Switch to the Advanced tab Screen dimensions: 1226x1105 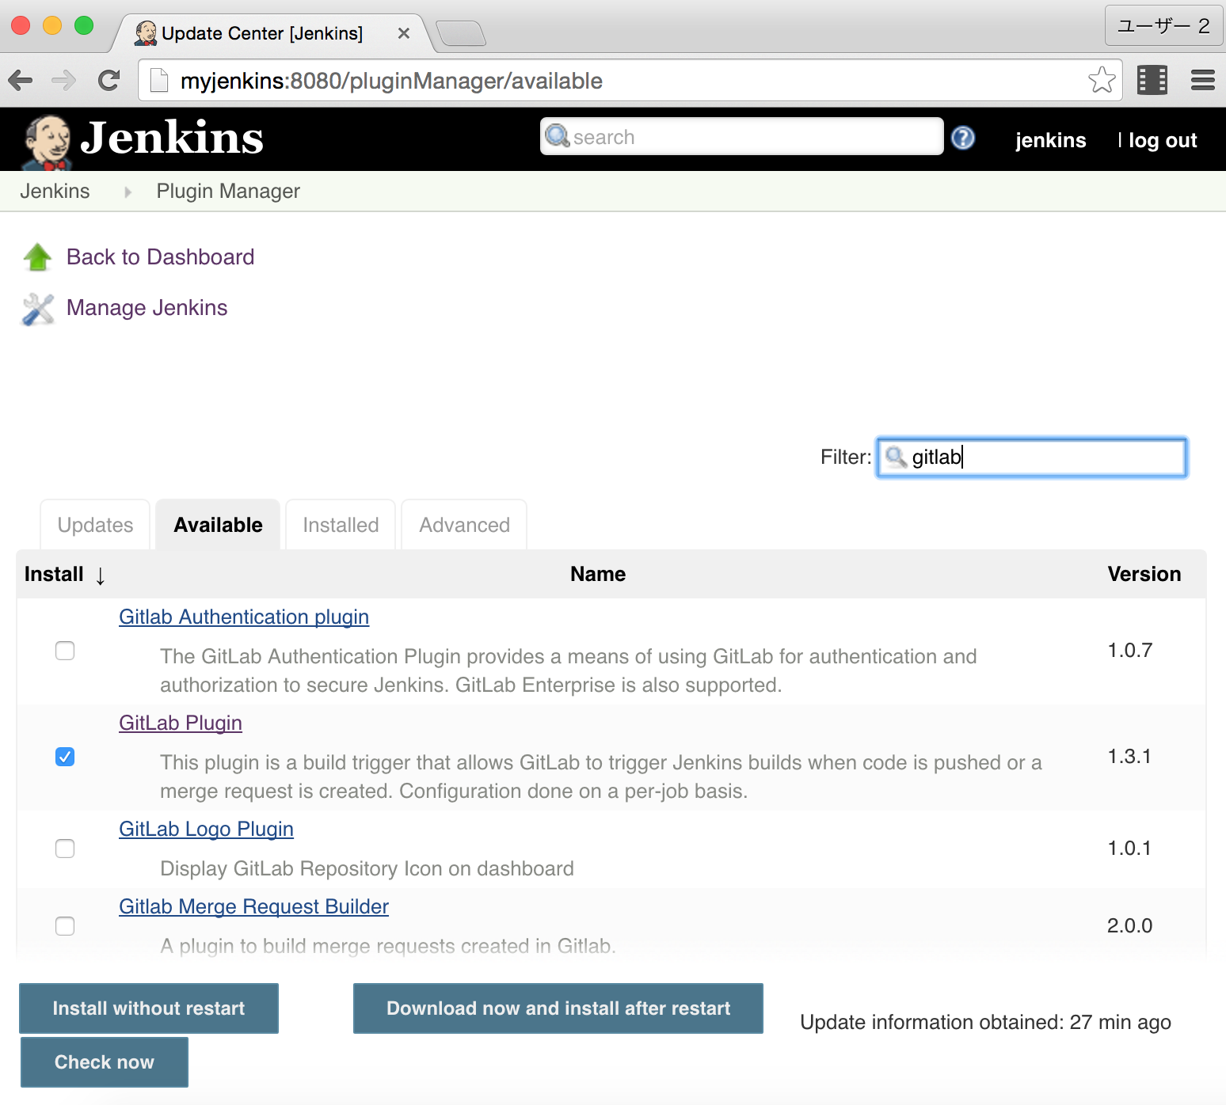point(463,524)
